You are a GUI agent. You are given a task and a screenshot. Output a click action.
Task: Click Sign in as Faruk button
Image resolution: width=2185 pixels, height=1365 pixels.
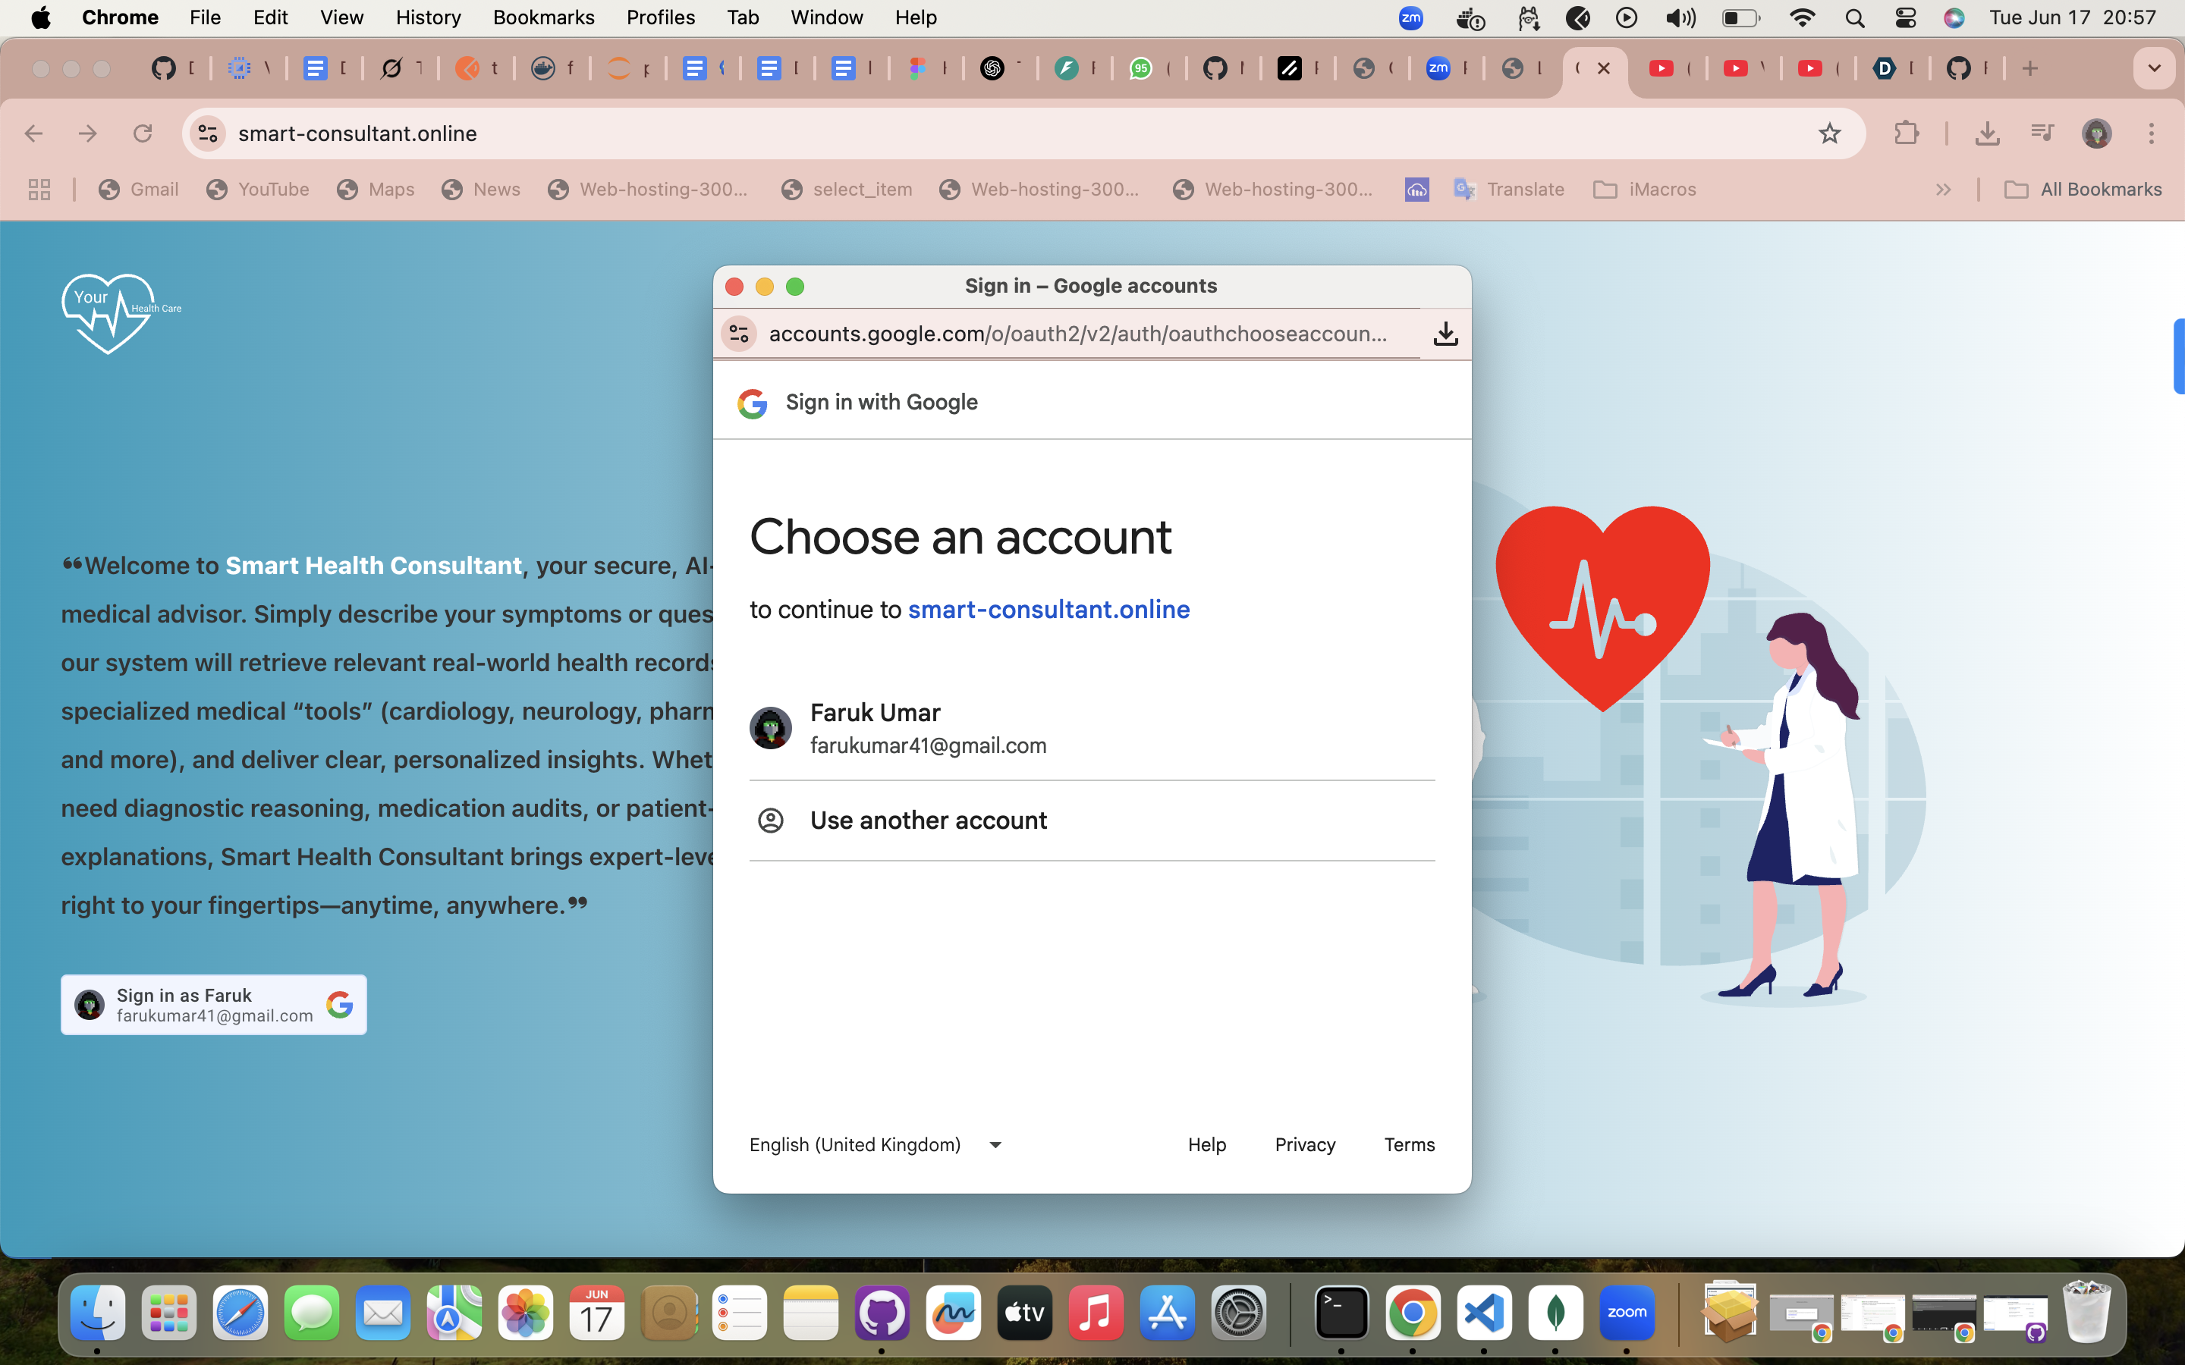(214, 1005)
